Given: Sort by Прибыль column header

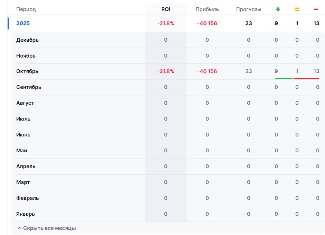Looking at the screenshot, I should pos(207,9).
